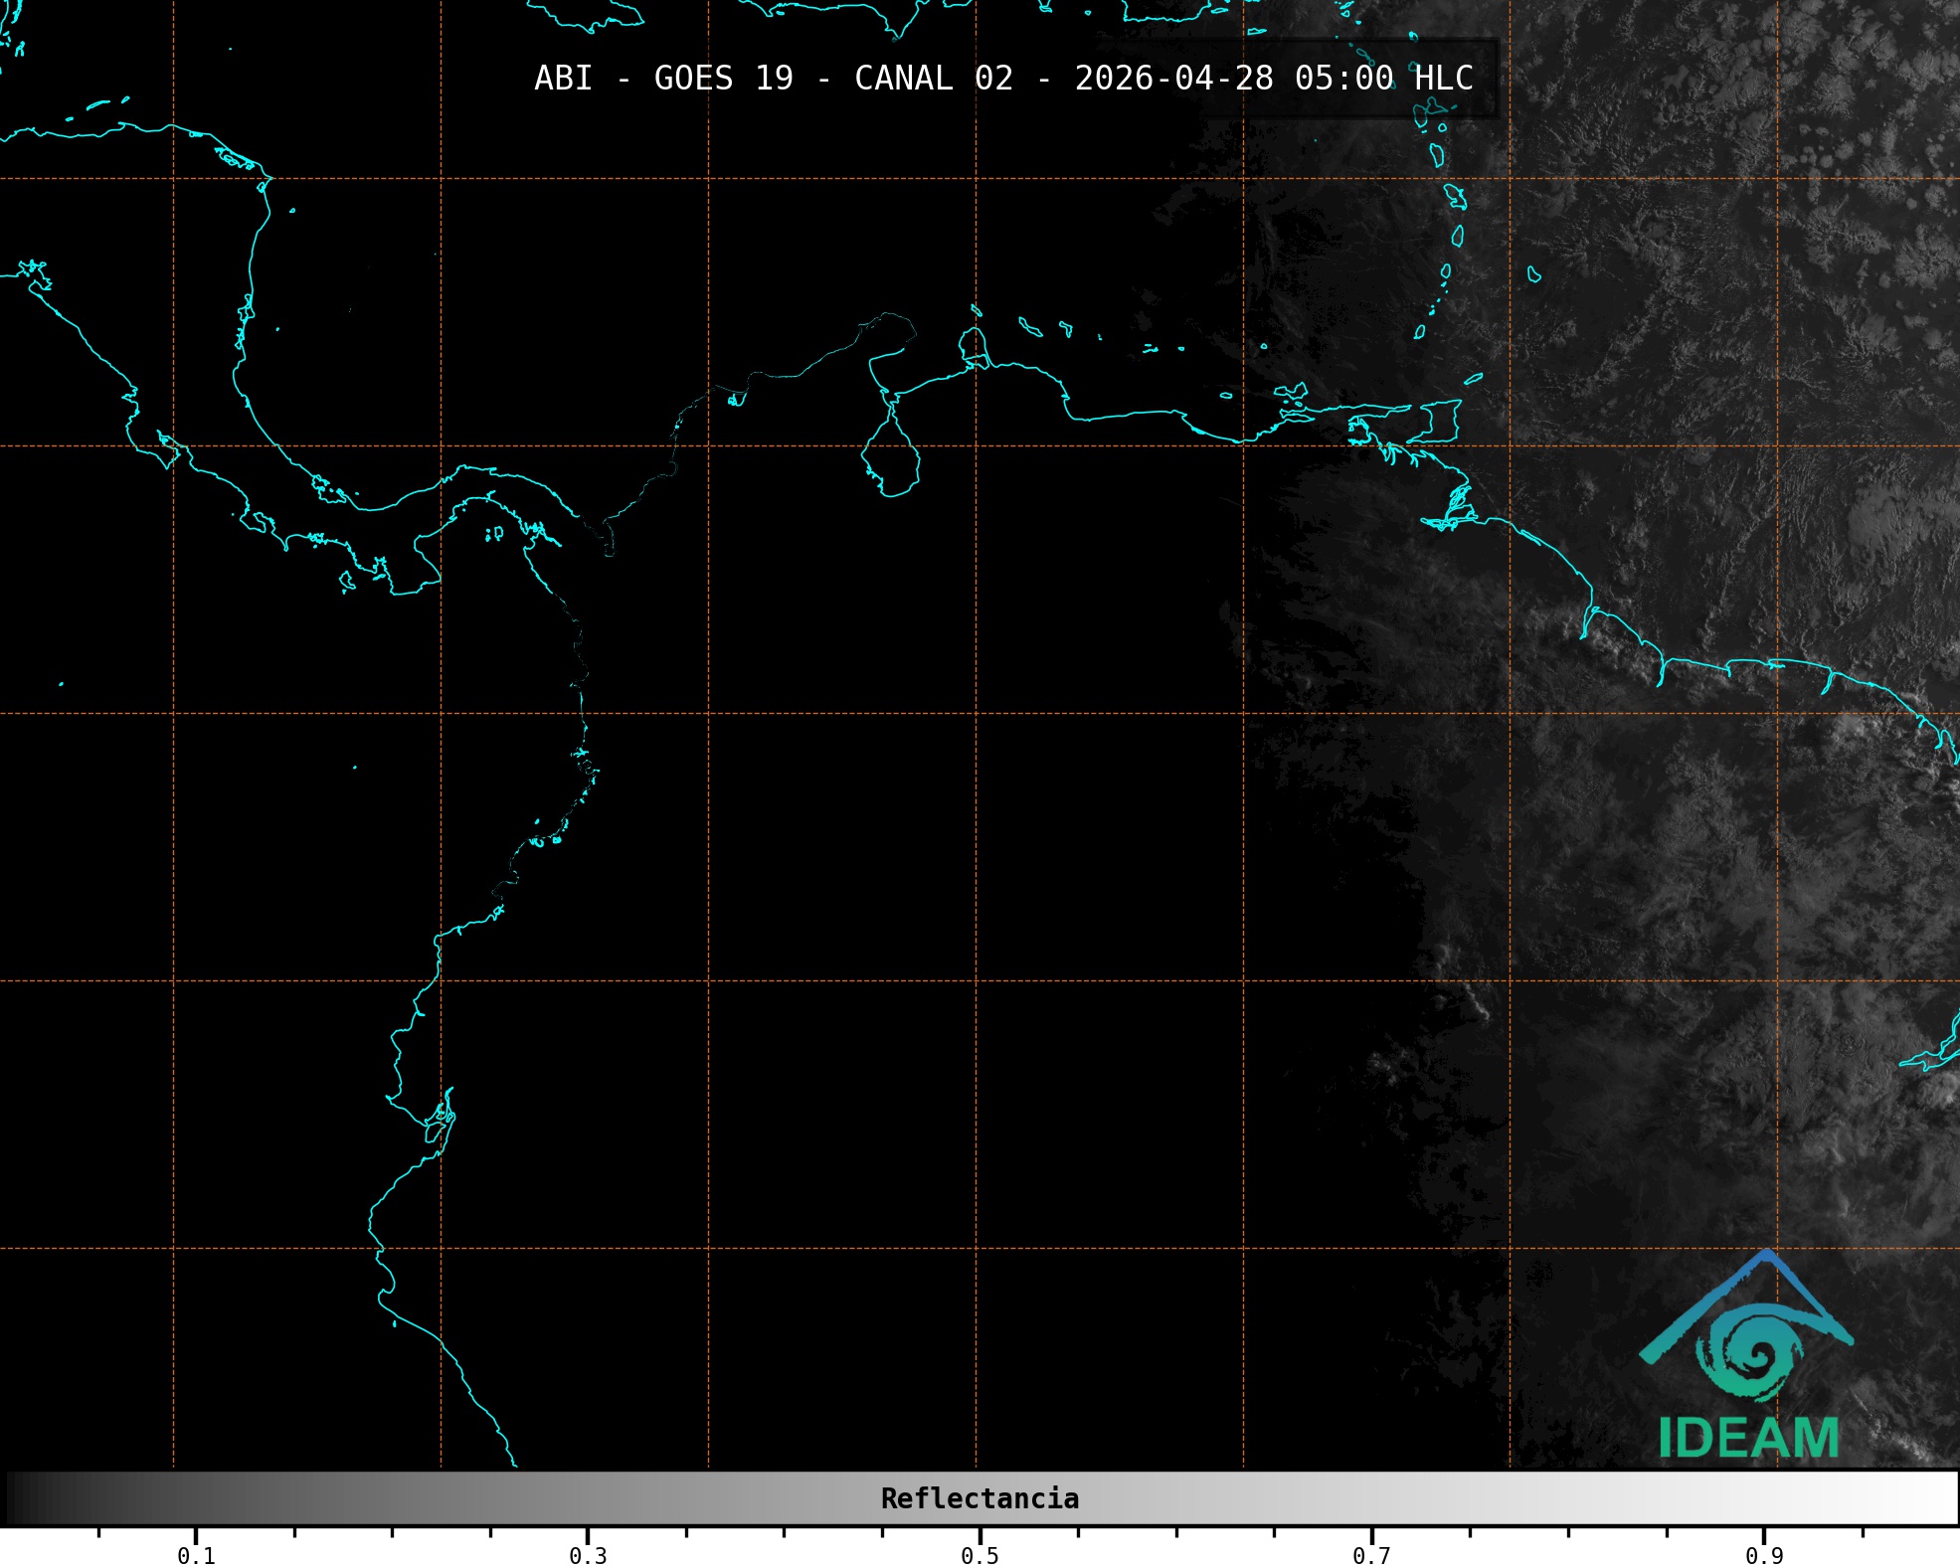Click the Reflectancia colorbar label
Screen dimensions: 1960x1568
(x=980, y=1498)
